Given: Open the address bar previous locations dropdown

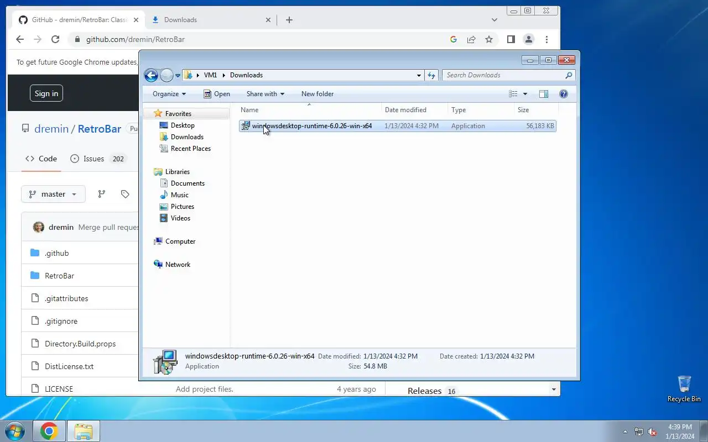Looking at the screenshot, I should [x=419, y=75].
